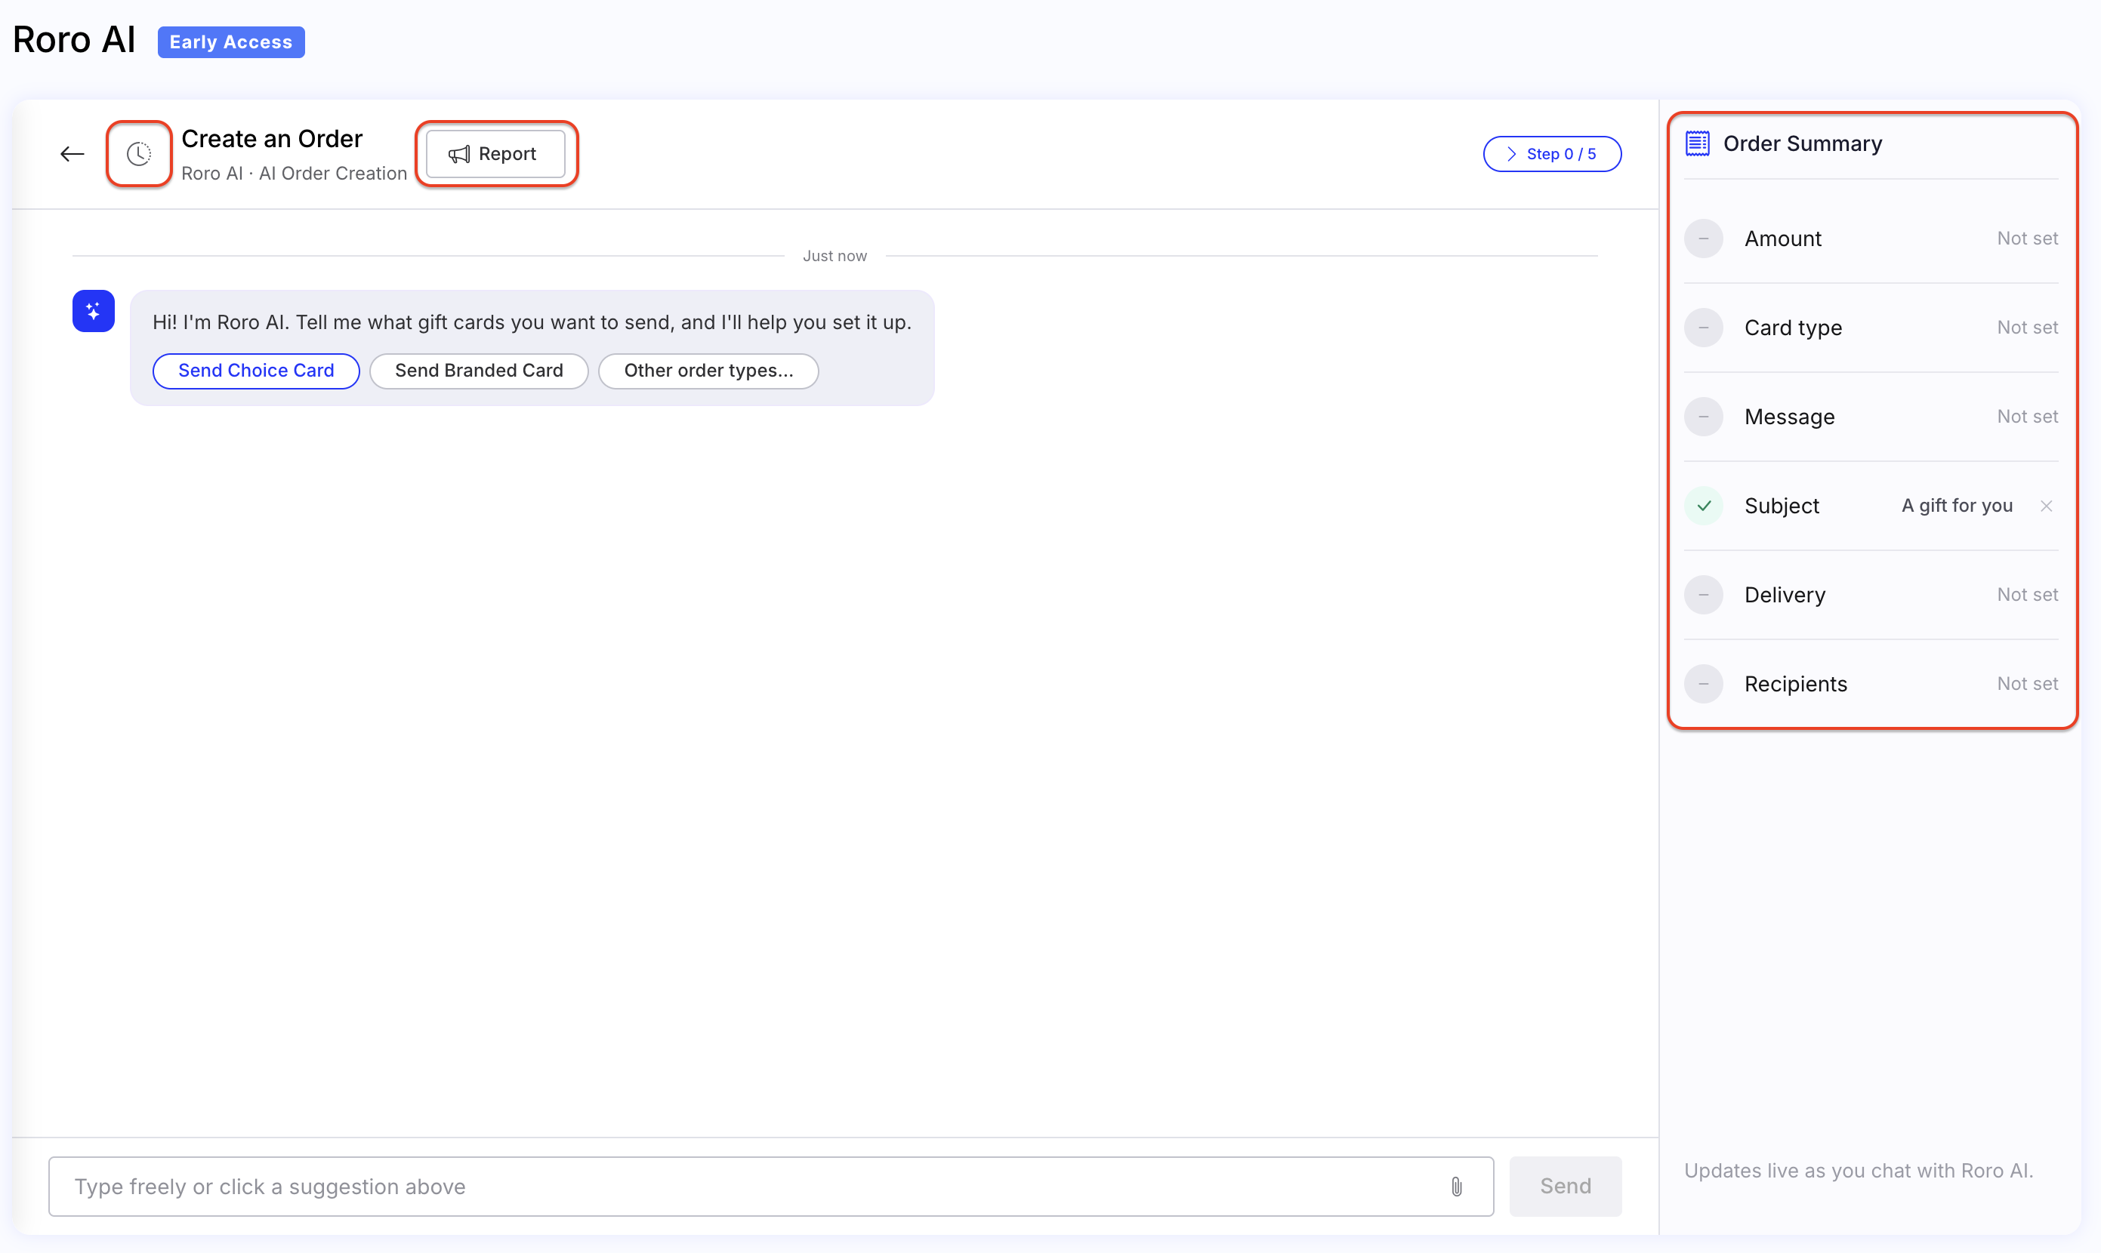Expand the Step 0 / 5 progress indicator
Screen dimensions: 2101x1253
click(x=1552, y=154)
